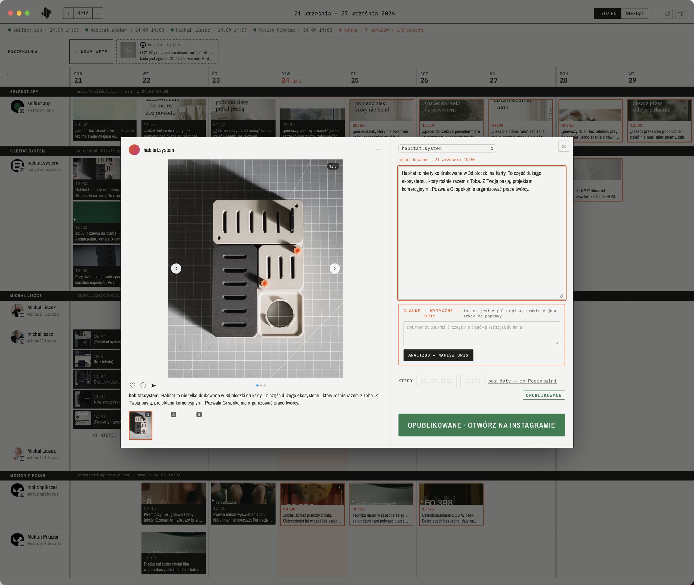Close the post editor dialog
Screen dimensions: 694x585
(x=564, y=146)
